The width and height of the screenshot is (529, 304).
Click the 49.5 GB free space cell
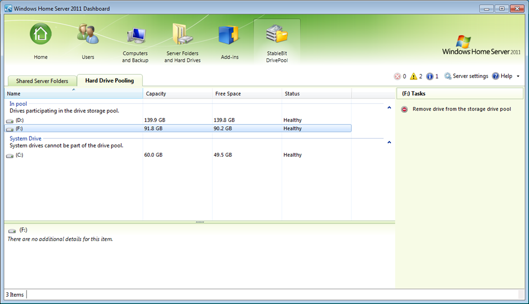(223, 155)
